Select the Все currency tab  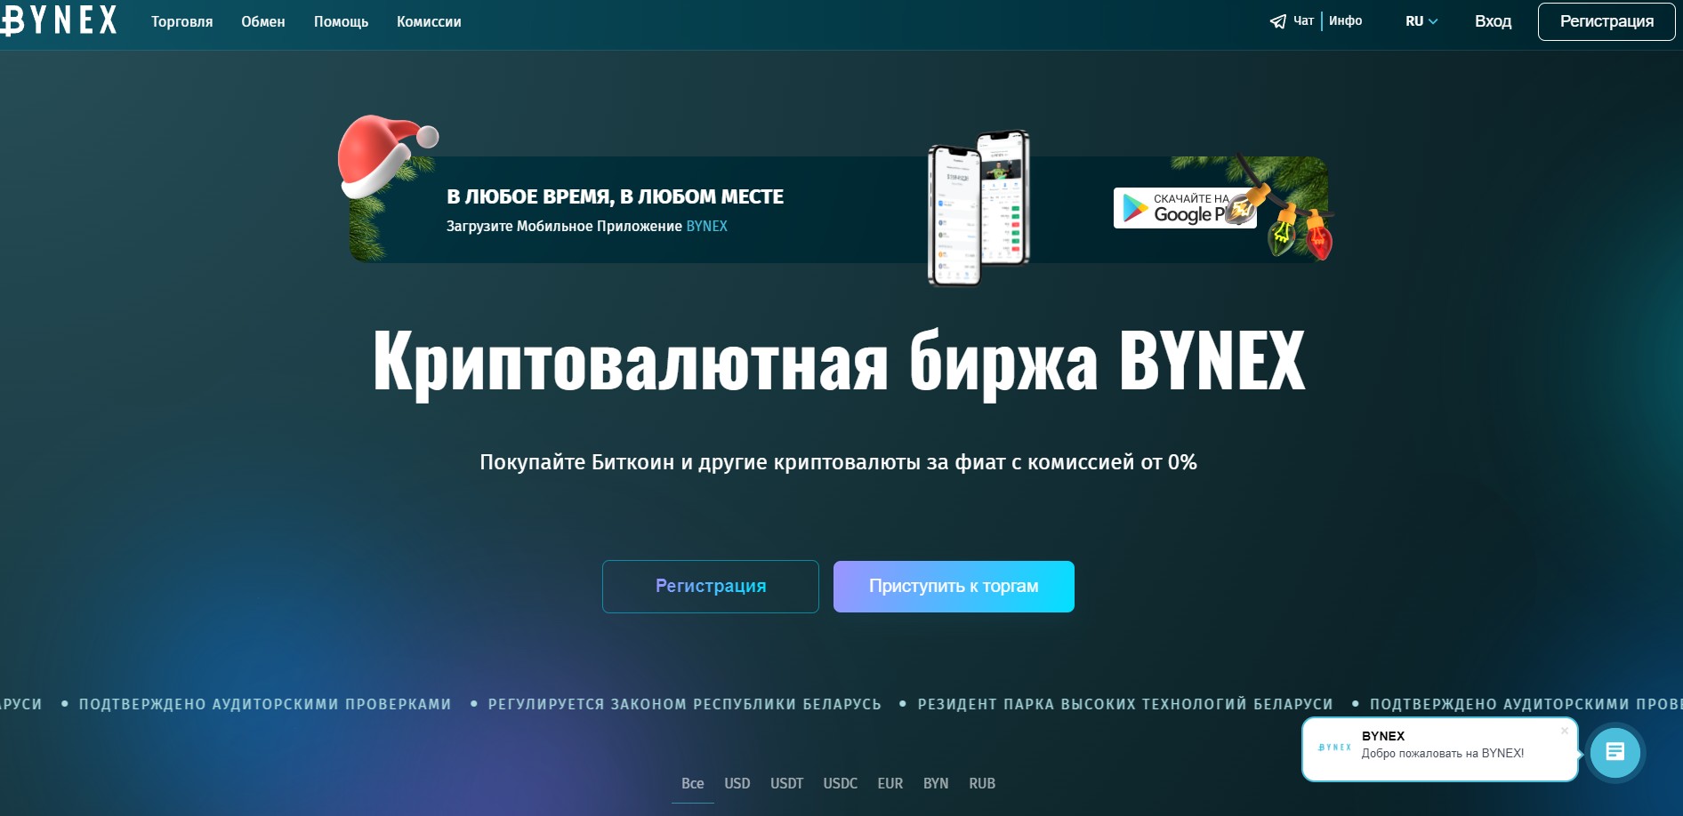tap(692, 783)
